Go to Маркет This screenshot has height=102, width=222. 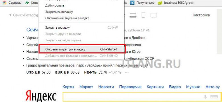click(x=86, y=87)
